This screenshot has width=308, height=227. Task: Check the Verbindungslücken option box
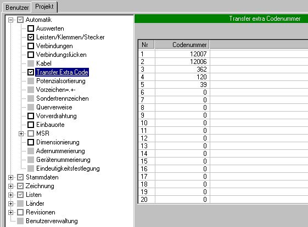click(x=31, y=55)
